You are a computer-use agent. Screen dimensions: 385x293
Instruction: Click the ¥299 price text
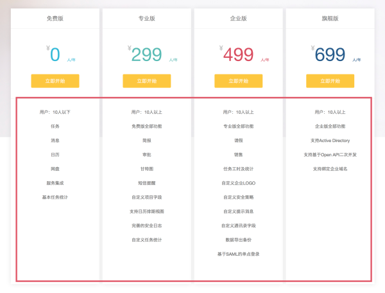[145, 54]
